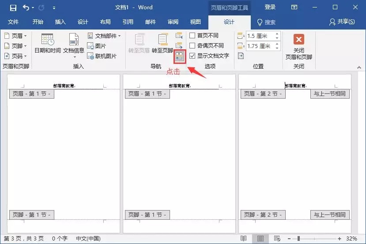The width and height of the screenshot is (366, 244).
Task: Click the 页脚 - 第 2 节 - label
Action: [x=263, y=214]
